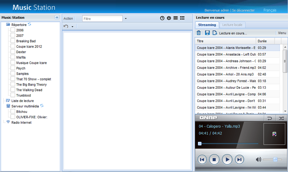Skip to previous track

click(x=202, y=159)
